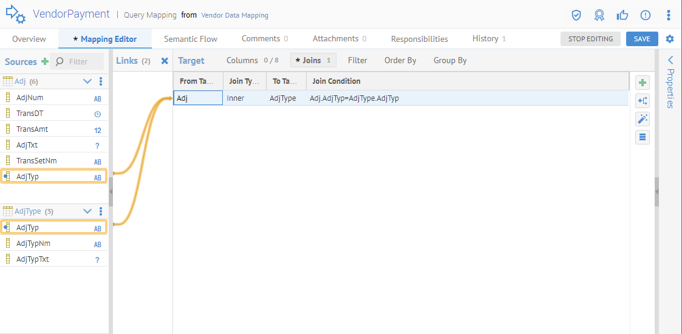
Task: Click the exclamation warning icon in header
Action: [x=646, y=15]
